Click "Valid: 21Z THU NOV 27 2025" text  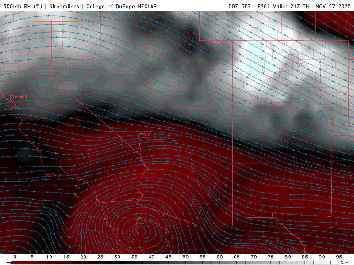pos(312,6)
